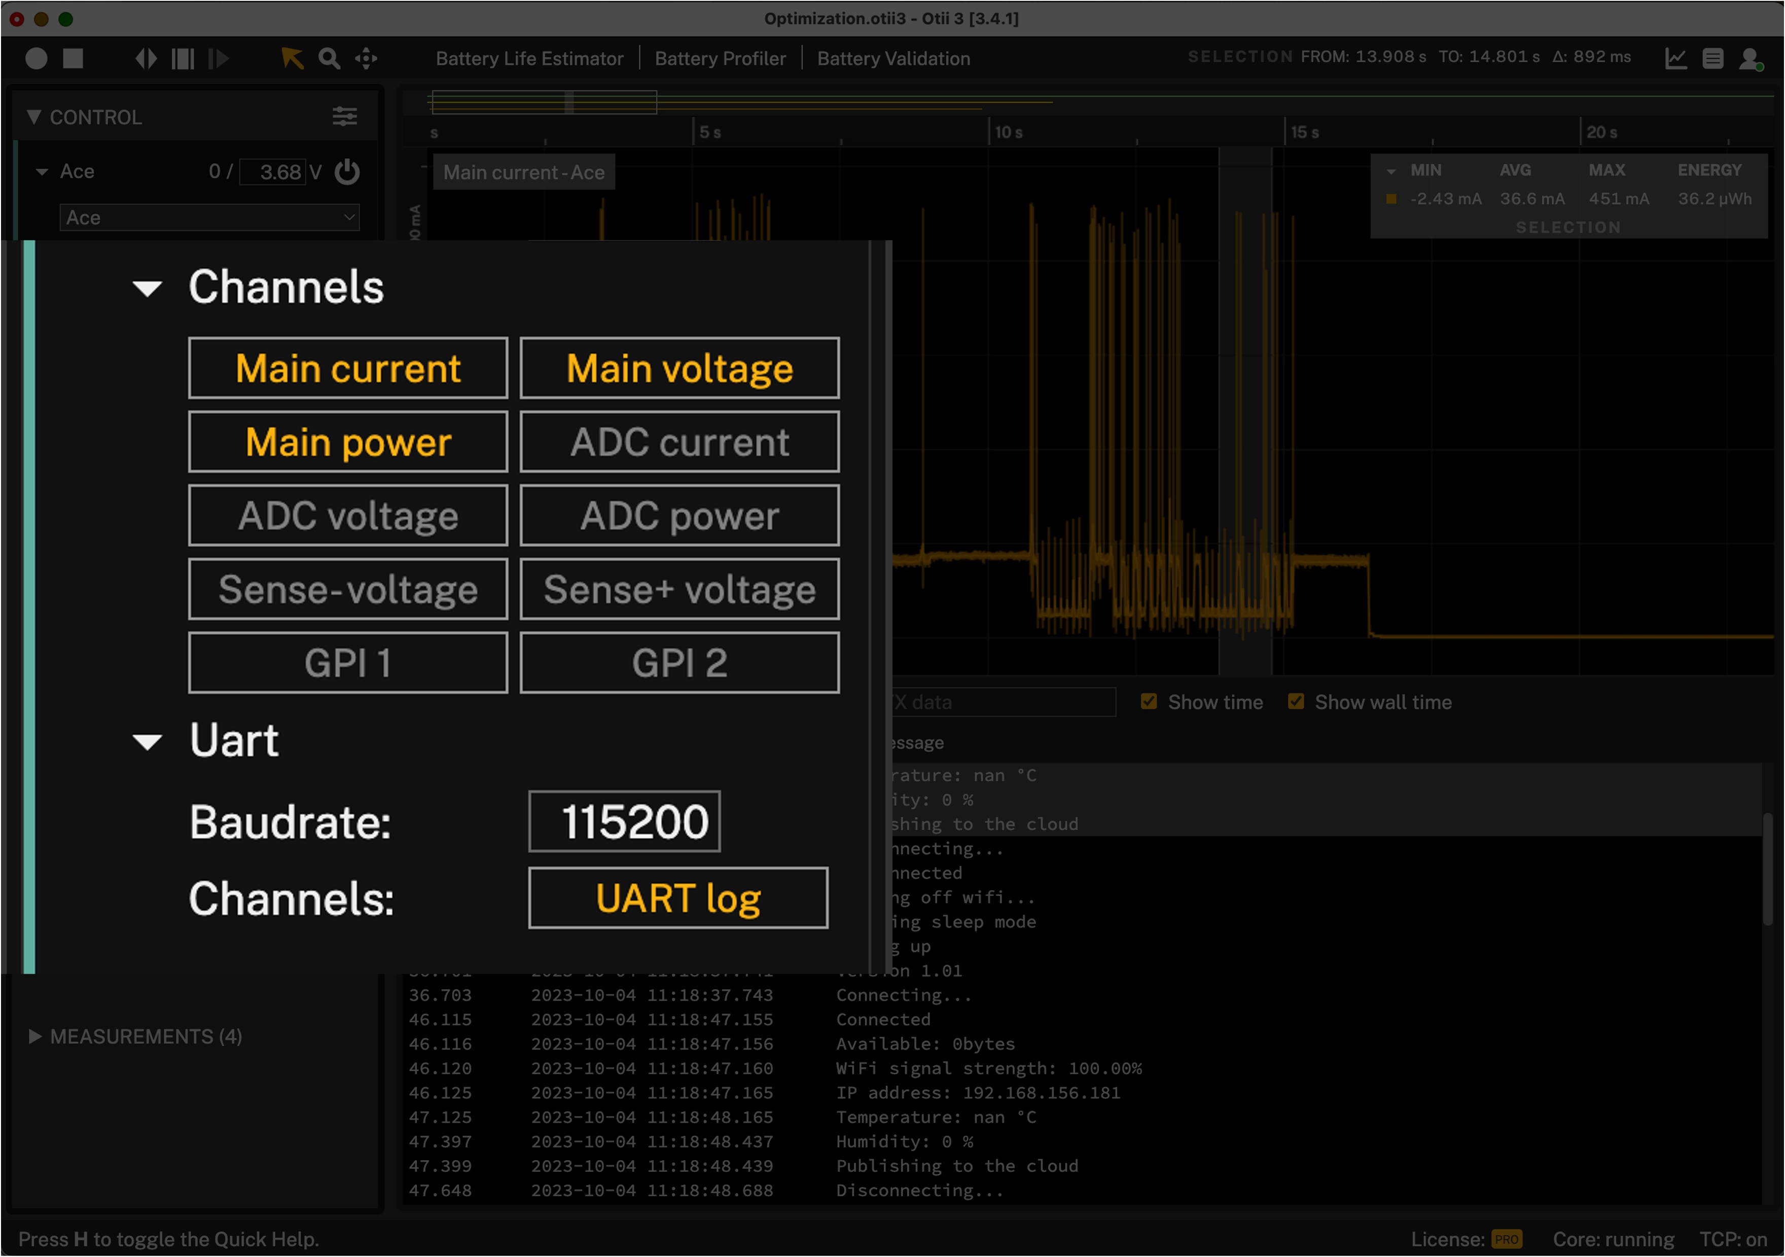Screen dimensions: 1785x1257
Task: Open the analytics graph view icon
Action: pos(1676,58)
